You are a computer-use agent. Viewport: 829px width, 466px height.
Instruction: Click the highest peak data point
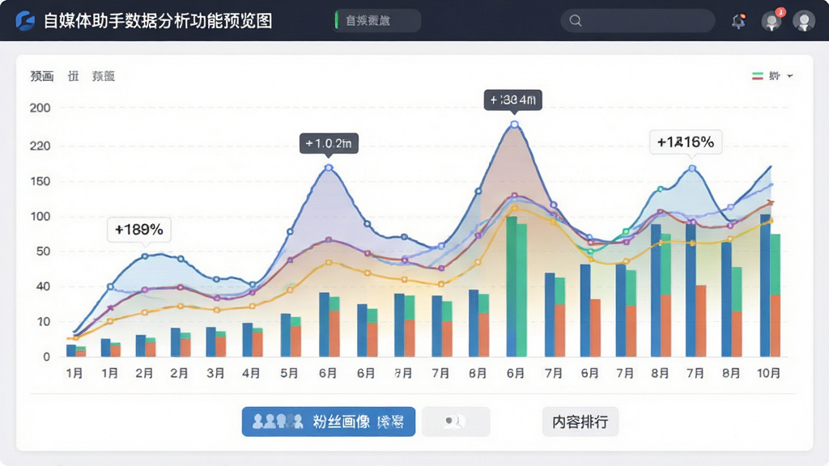click(x=514, y=125)
